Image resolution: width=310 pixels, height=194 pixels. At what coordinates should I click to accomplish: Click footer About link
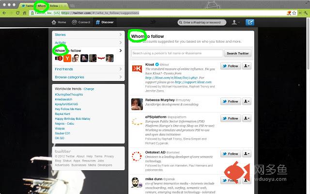(x=80, y=156)
